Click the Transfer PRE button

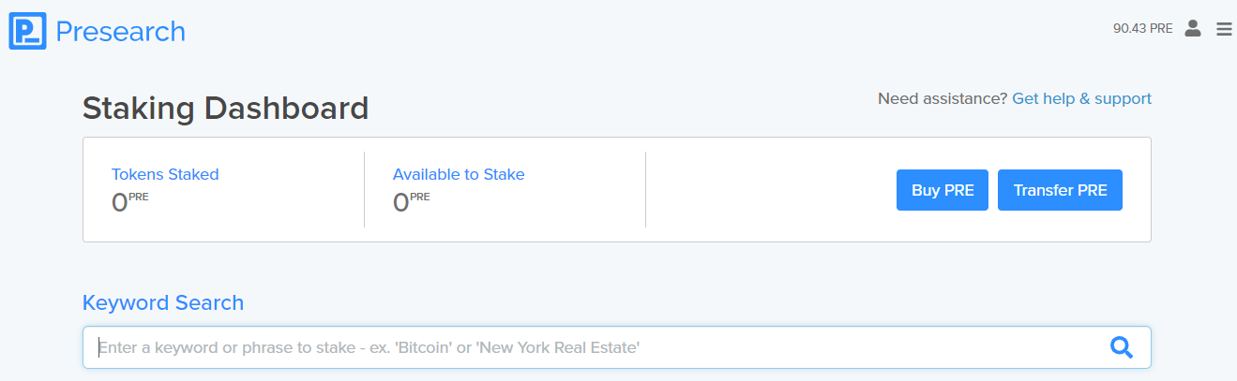(1060, 190)
